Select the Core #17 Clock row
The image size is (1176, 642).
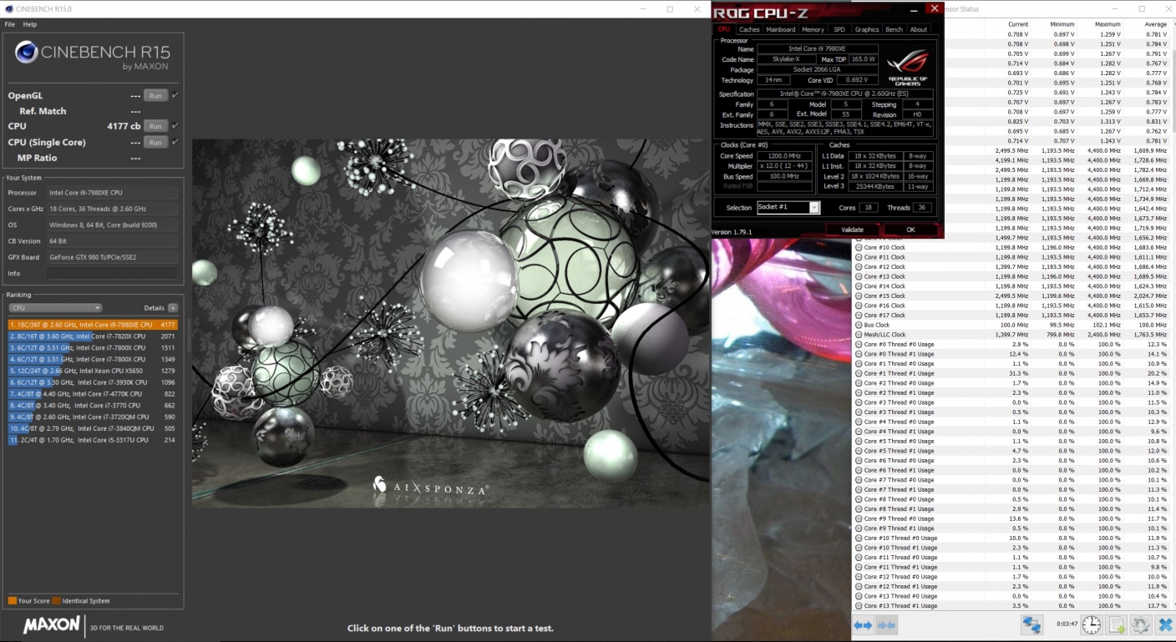coord(1013,315)
